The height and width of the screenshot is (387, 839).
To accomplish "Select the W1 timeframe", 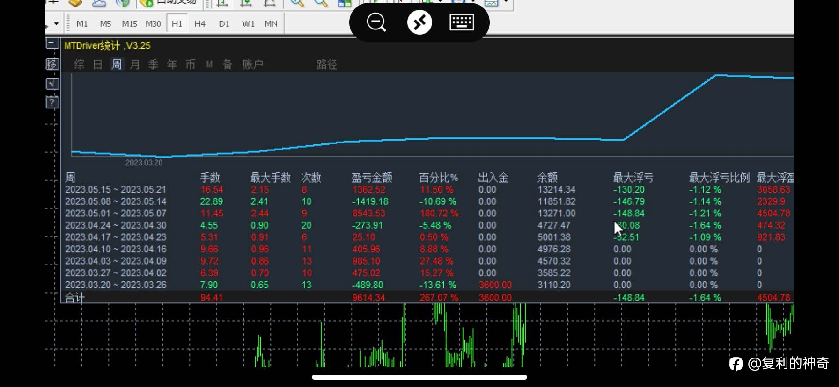I will (248, 23).
